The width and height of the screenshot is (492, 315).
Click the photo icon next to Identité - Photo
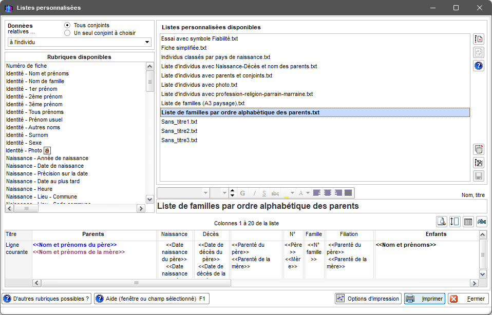(x=47, y=150)
